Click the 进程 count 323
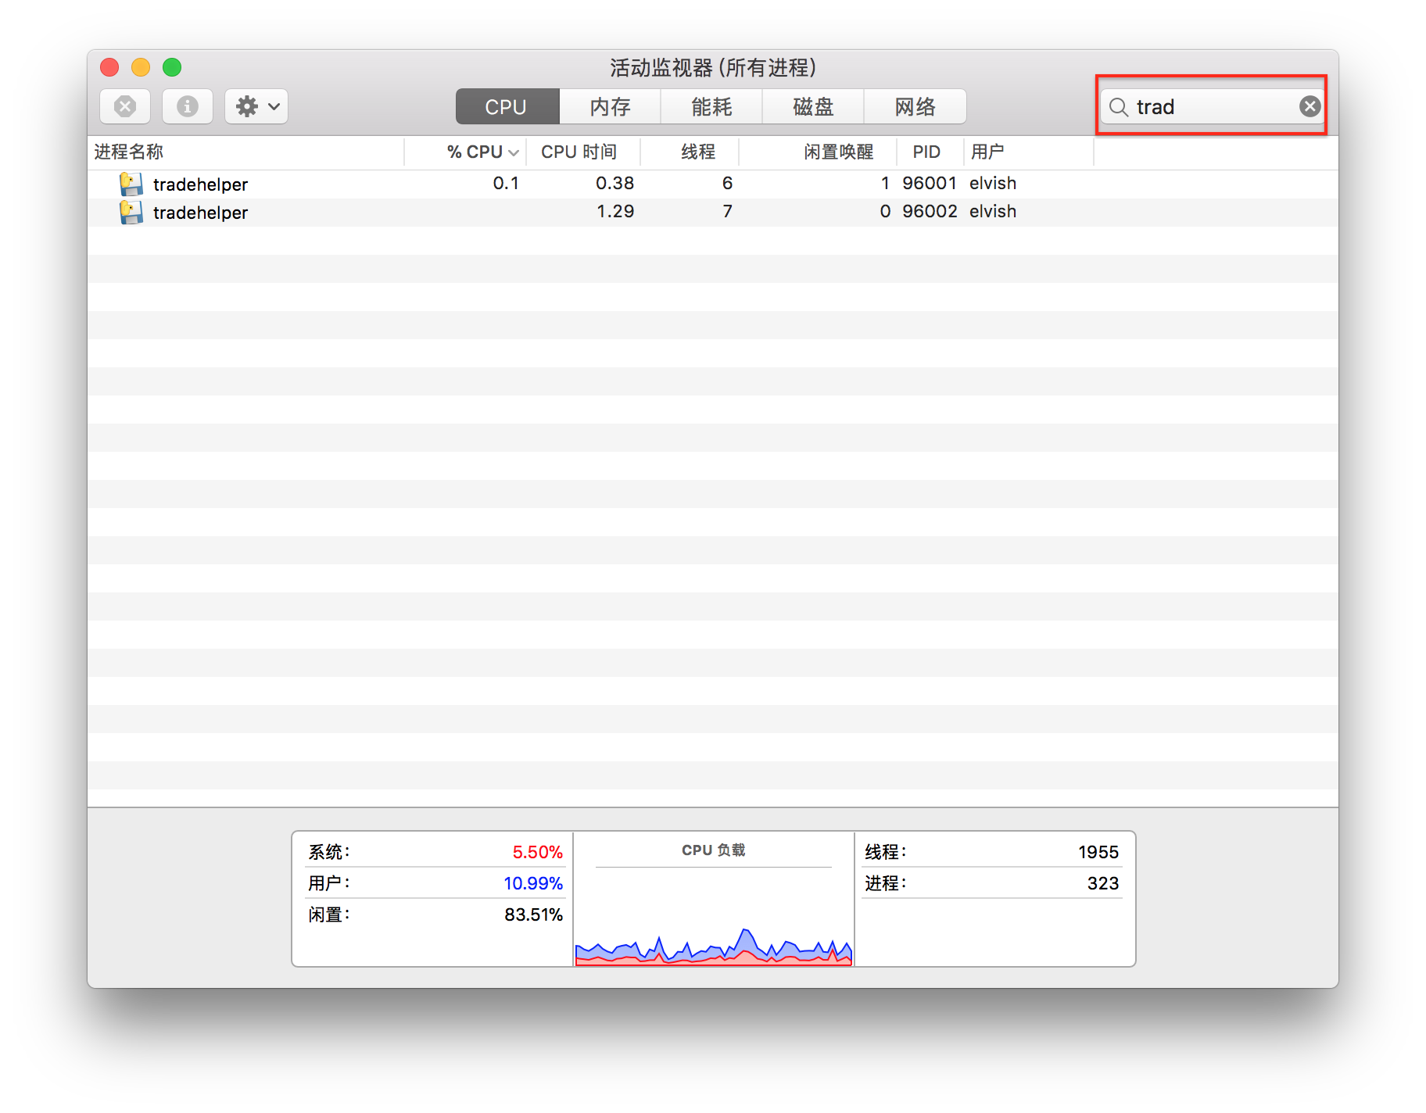 [1102, 883]
